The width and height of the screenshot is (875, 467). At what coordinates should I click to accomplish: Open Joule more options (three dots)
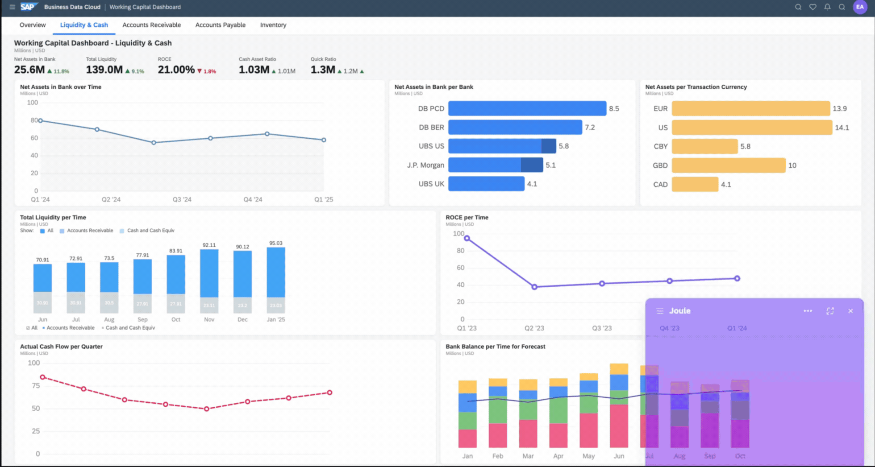point(808,311)
